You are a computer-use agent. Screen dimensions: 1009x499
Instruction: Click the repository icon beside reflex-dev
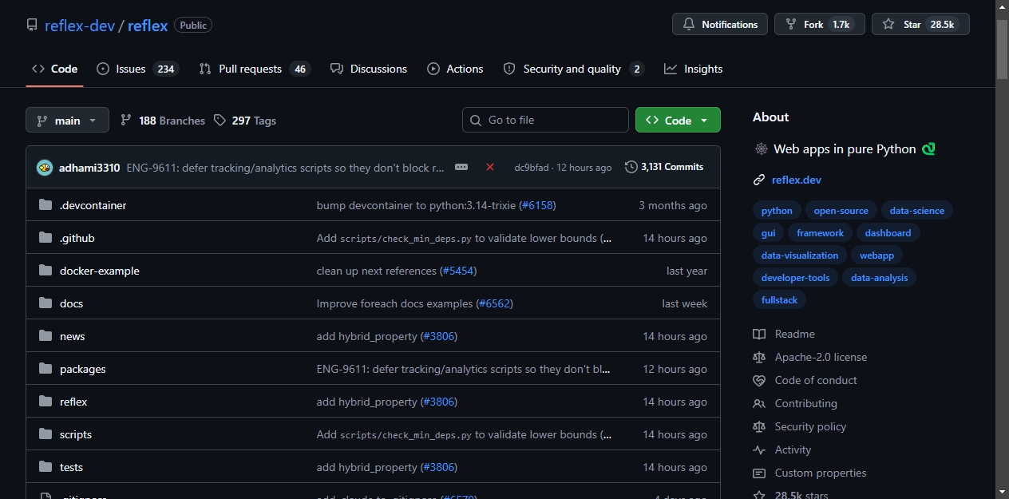coord(32,26)
